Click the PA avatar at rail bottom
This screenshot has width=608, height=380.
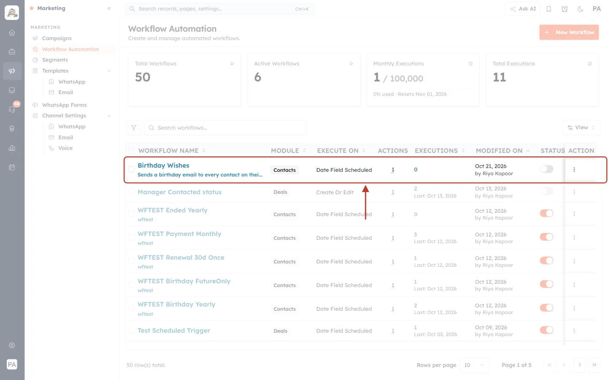pos(12,364)
